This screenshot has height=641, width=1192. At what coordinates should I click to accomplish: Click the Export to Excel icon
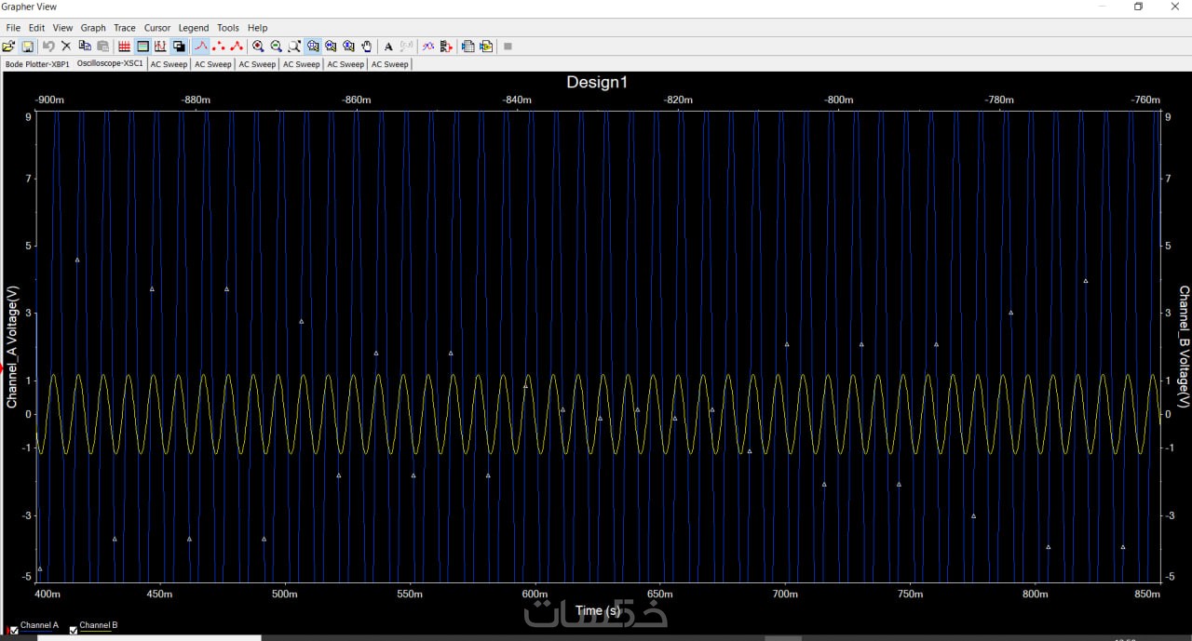pos(467,46)
